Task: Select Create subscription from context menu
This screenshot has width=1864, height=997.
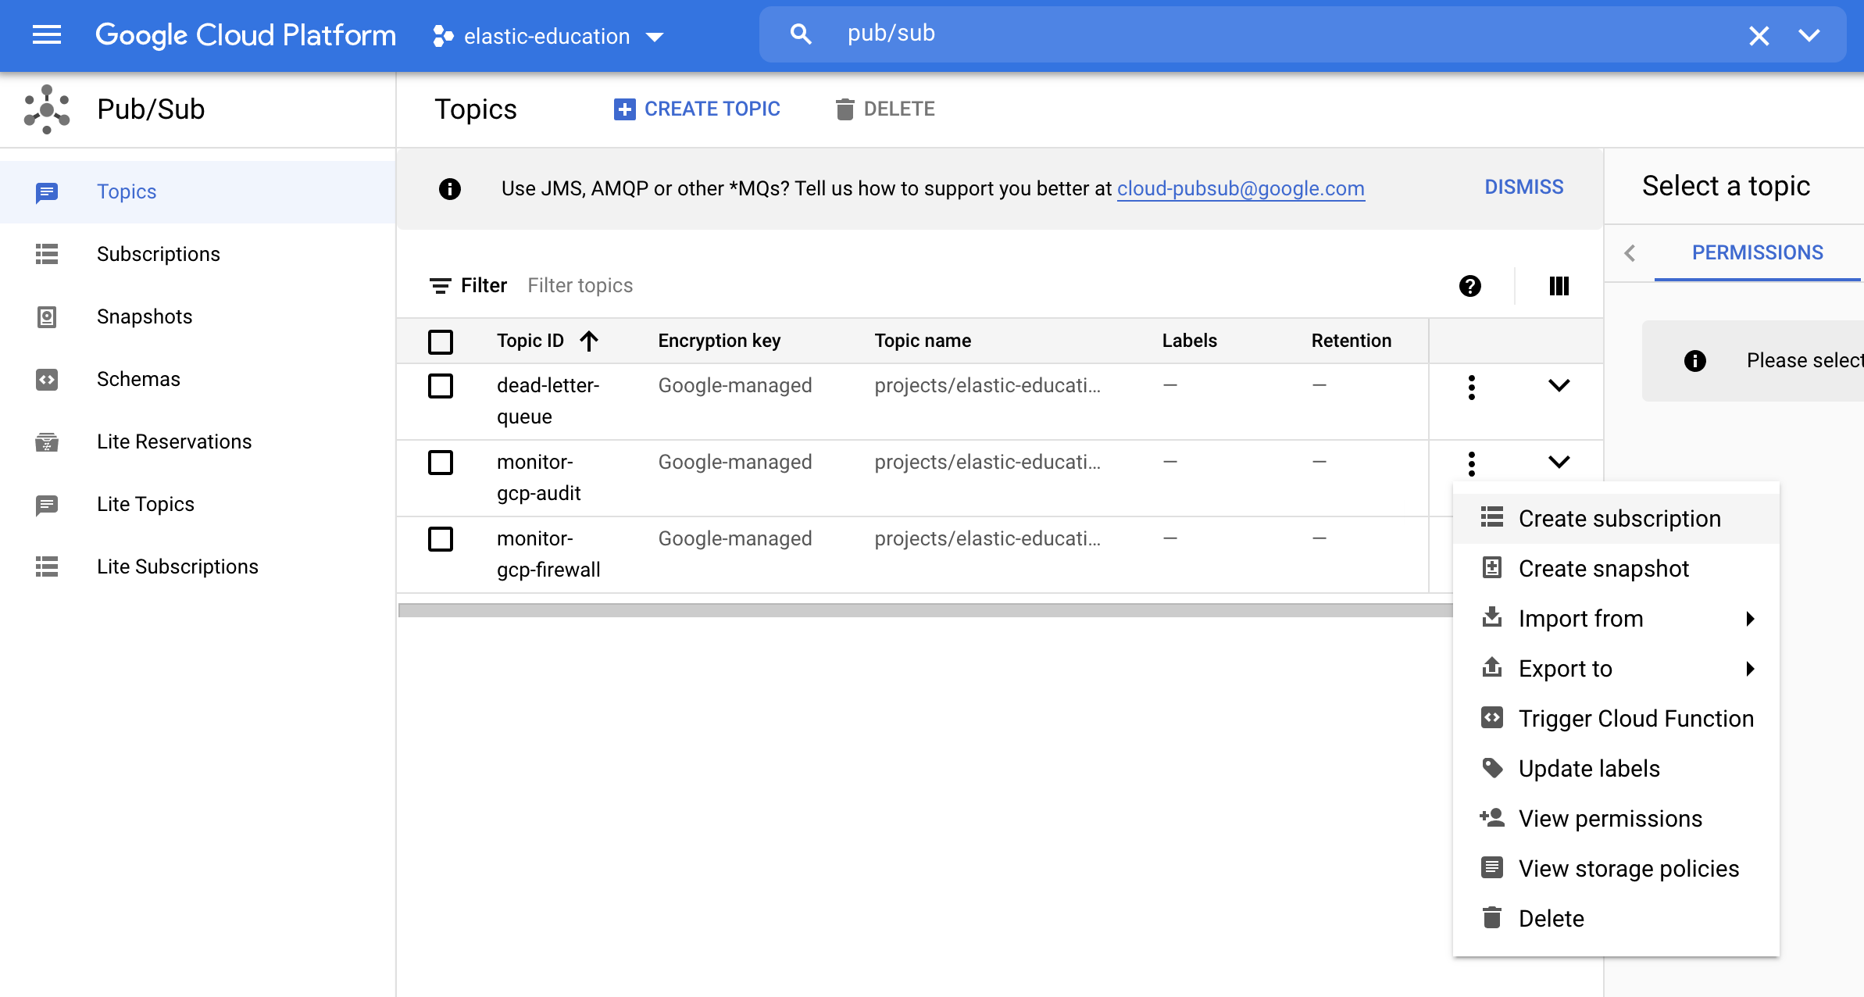Action: coord(1619,517)
